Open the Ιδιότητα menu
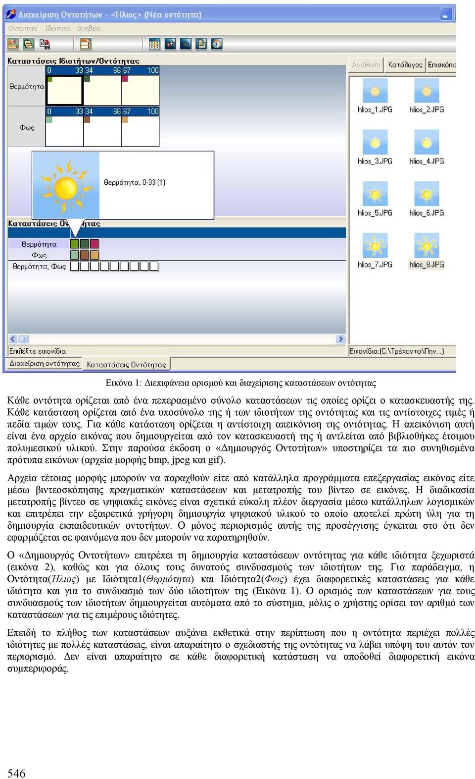Image resolution: width=475 pixels, height=779 pixels. (57, 28)
